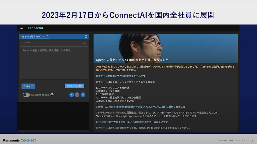Select heading 思考モデルとは考えてから回答するモデルです

tap(121, 76)
